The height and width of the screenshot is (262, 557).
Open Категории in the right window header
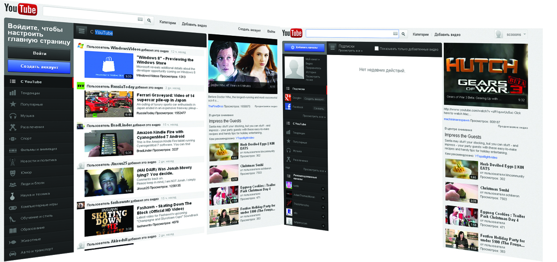pyautogui.click(x=421, y=34)
